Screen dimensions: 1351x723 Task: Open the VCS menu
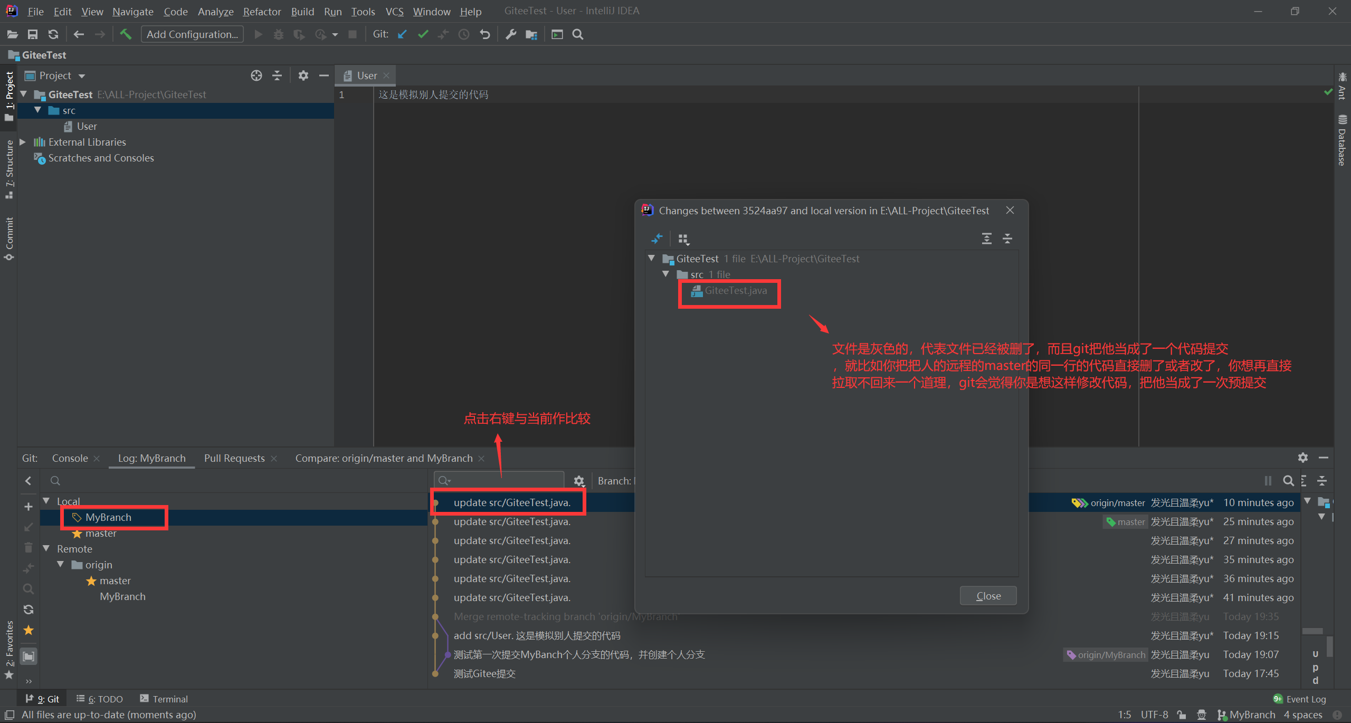tap(394, 11)
